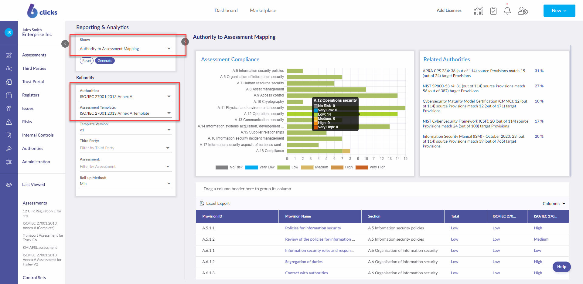This screenshot has width=583, height=284.
Task: Open the Filter by Third Party dropdown
Action: tap(126, 148)
